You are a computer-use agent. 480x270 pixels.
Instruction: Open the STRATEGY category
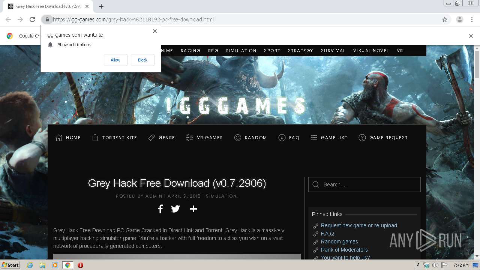[300, 51]
